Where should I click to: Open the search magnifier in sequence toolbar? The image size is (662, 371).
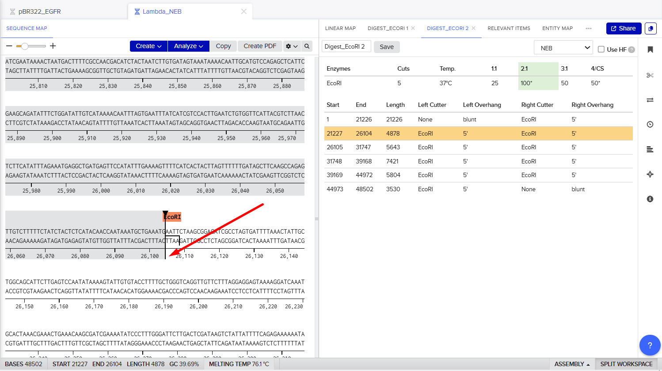(x=307, y=46)
